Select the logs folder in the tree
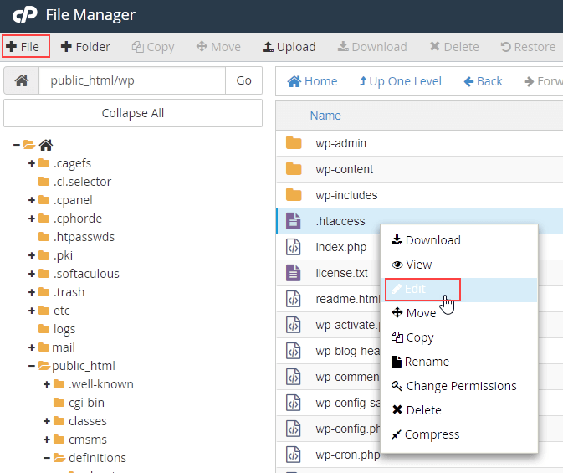Viewport: 563px width, 473px height. [64, 329]
